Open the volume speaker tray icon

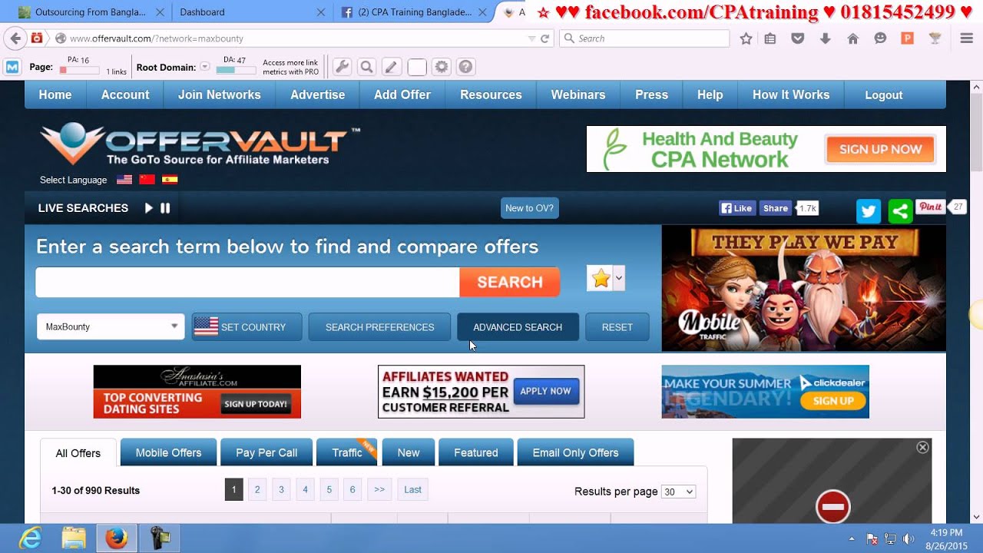point(909,539)
